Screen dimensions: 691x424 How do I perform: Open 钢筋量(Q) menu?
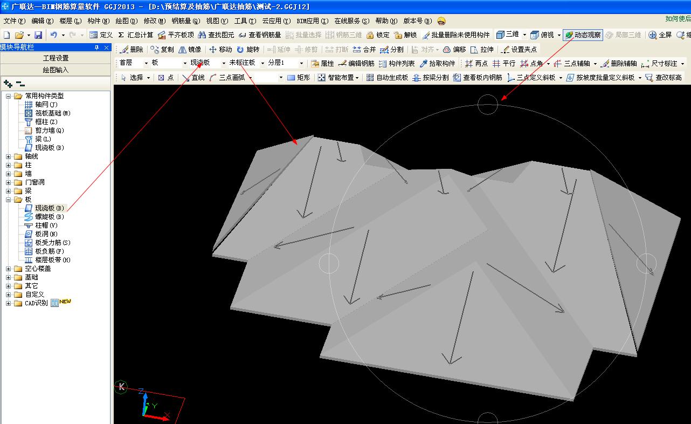coord(185,21)
